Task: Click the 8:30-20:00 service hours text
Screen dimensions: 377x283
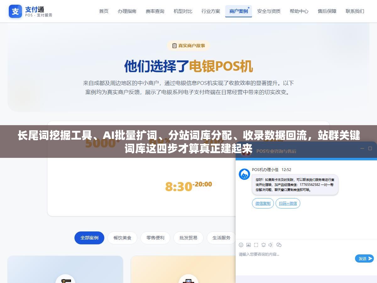Action: (188, 186)
